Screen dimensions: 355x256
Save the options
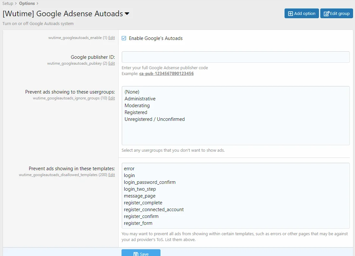pyautogui.click(x=141, y=253)
